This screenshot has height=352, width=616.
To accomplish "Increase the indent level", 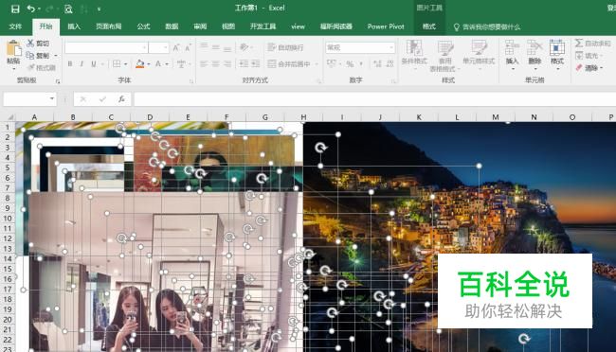I will 255,63.
